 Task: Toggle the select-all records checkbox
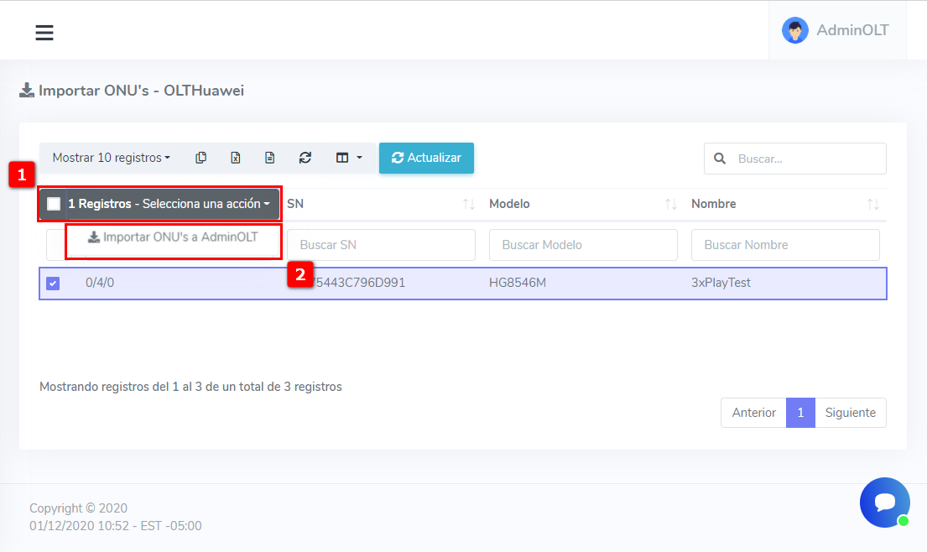pos(54,204)
